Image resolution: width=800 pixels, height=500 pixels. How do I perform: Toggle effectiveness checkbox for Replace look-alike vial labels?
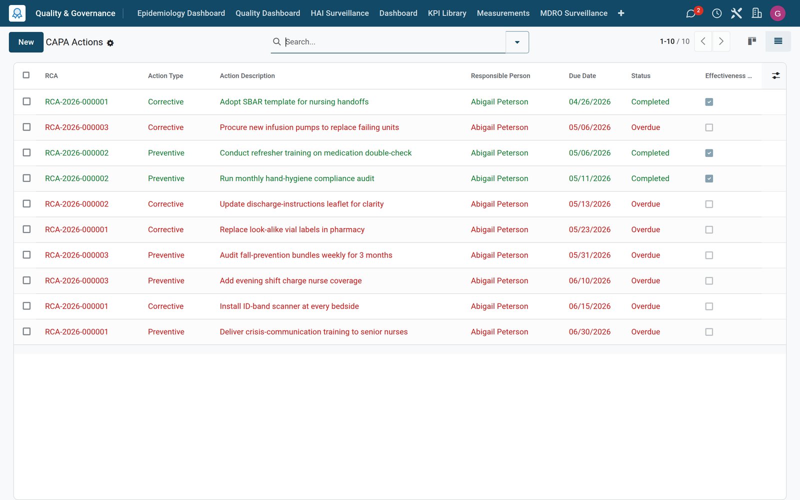[709, 229]
